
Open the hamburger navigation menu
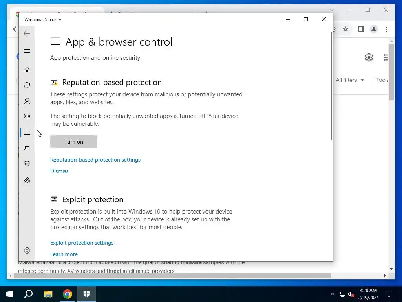(27, 51)
